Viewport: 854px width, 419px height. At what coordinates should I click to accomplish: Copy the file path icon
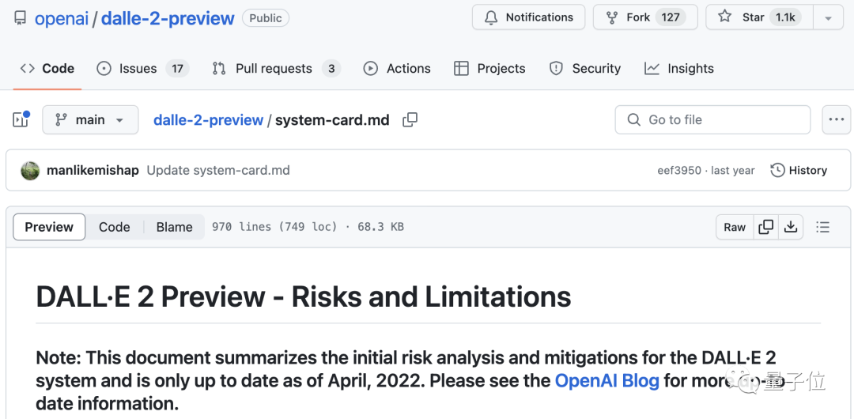click(x=410, y=120)
